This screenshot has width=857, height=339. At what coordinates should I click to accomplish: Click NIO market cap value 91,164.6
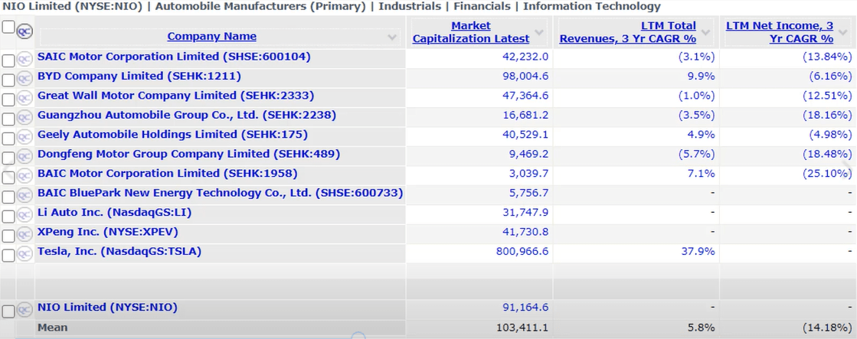(x=525, y=308)
